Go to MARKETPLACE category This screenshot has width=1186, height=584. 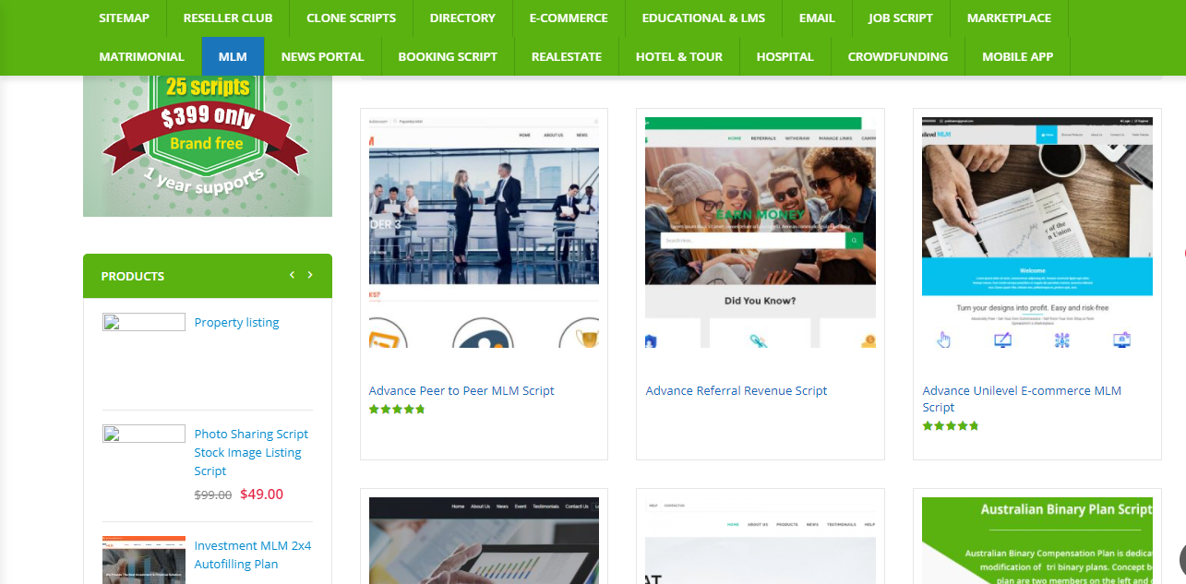(1009, 18)
